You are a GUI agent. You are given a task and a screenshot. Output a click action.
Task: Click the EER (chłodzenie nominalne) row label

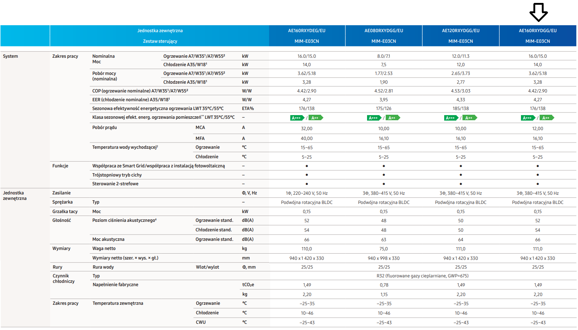pos(131,100)
